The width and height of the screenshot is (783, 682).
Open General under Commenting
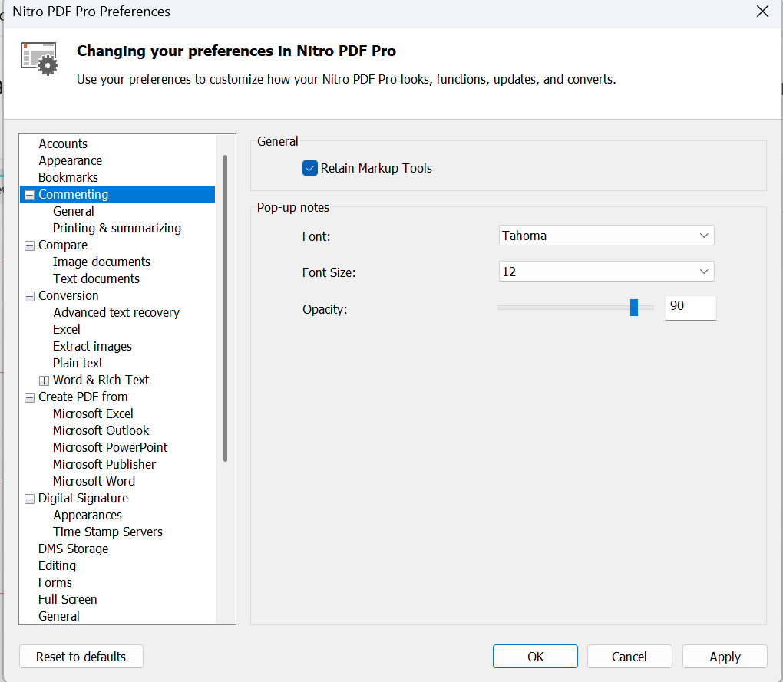(74, 211)
